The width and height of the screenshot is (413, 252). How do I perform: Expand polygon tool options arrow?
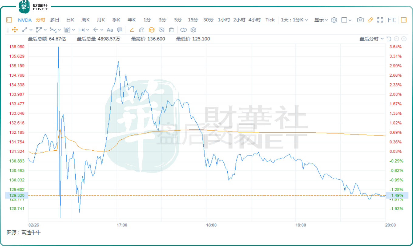tap(45, 30)
